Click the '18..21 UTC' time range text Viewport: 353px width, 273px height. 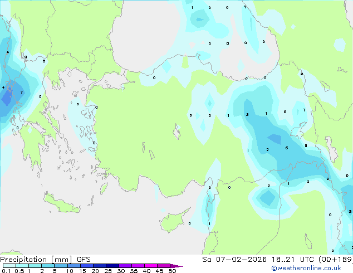point(293,260)
